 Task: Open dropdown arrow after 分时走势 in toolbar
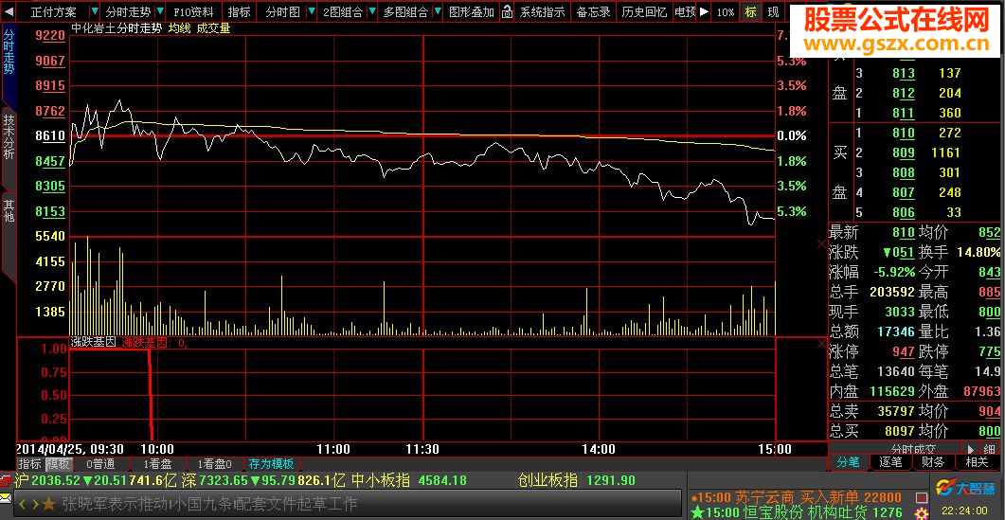(160, 11)
